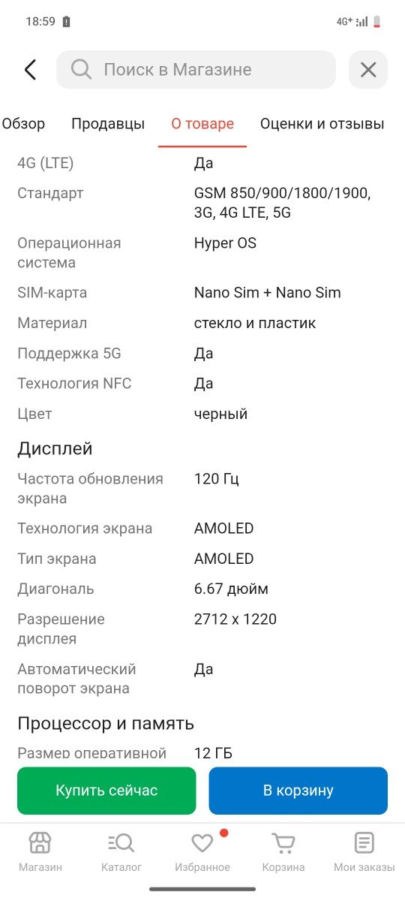Open the Магазин store icon

pos(40,843)
